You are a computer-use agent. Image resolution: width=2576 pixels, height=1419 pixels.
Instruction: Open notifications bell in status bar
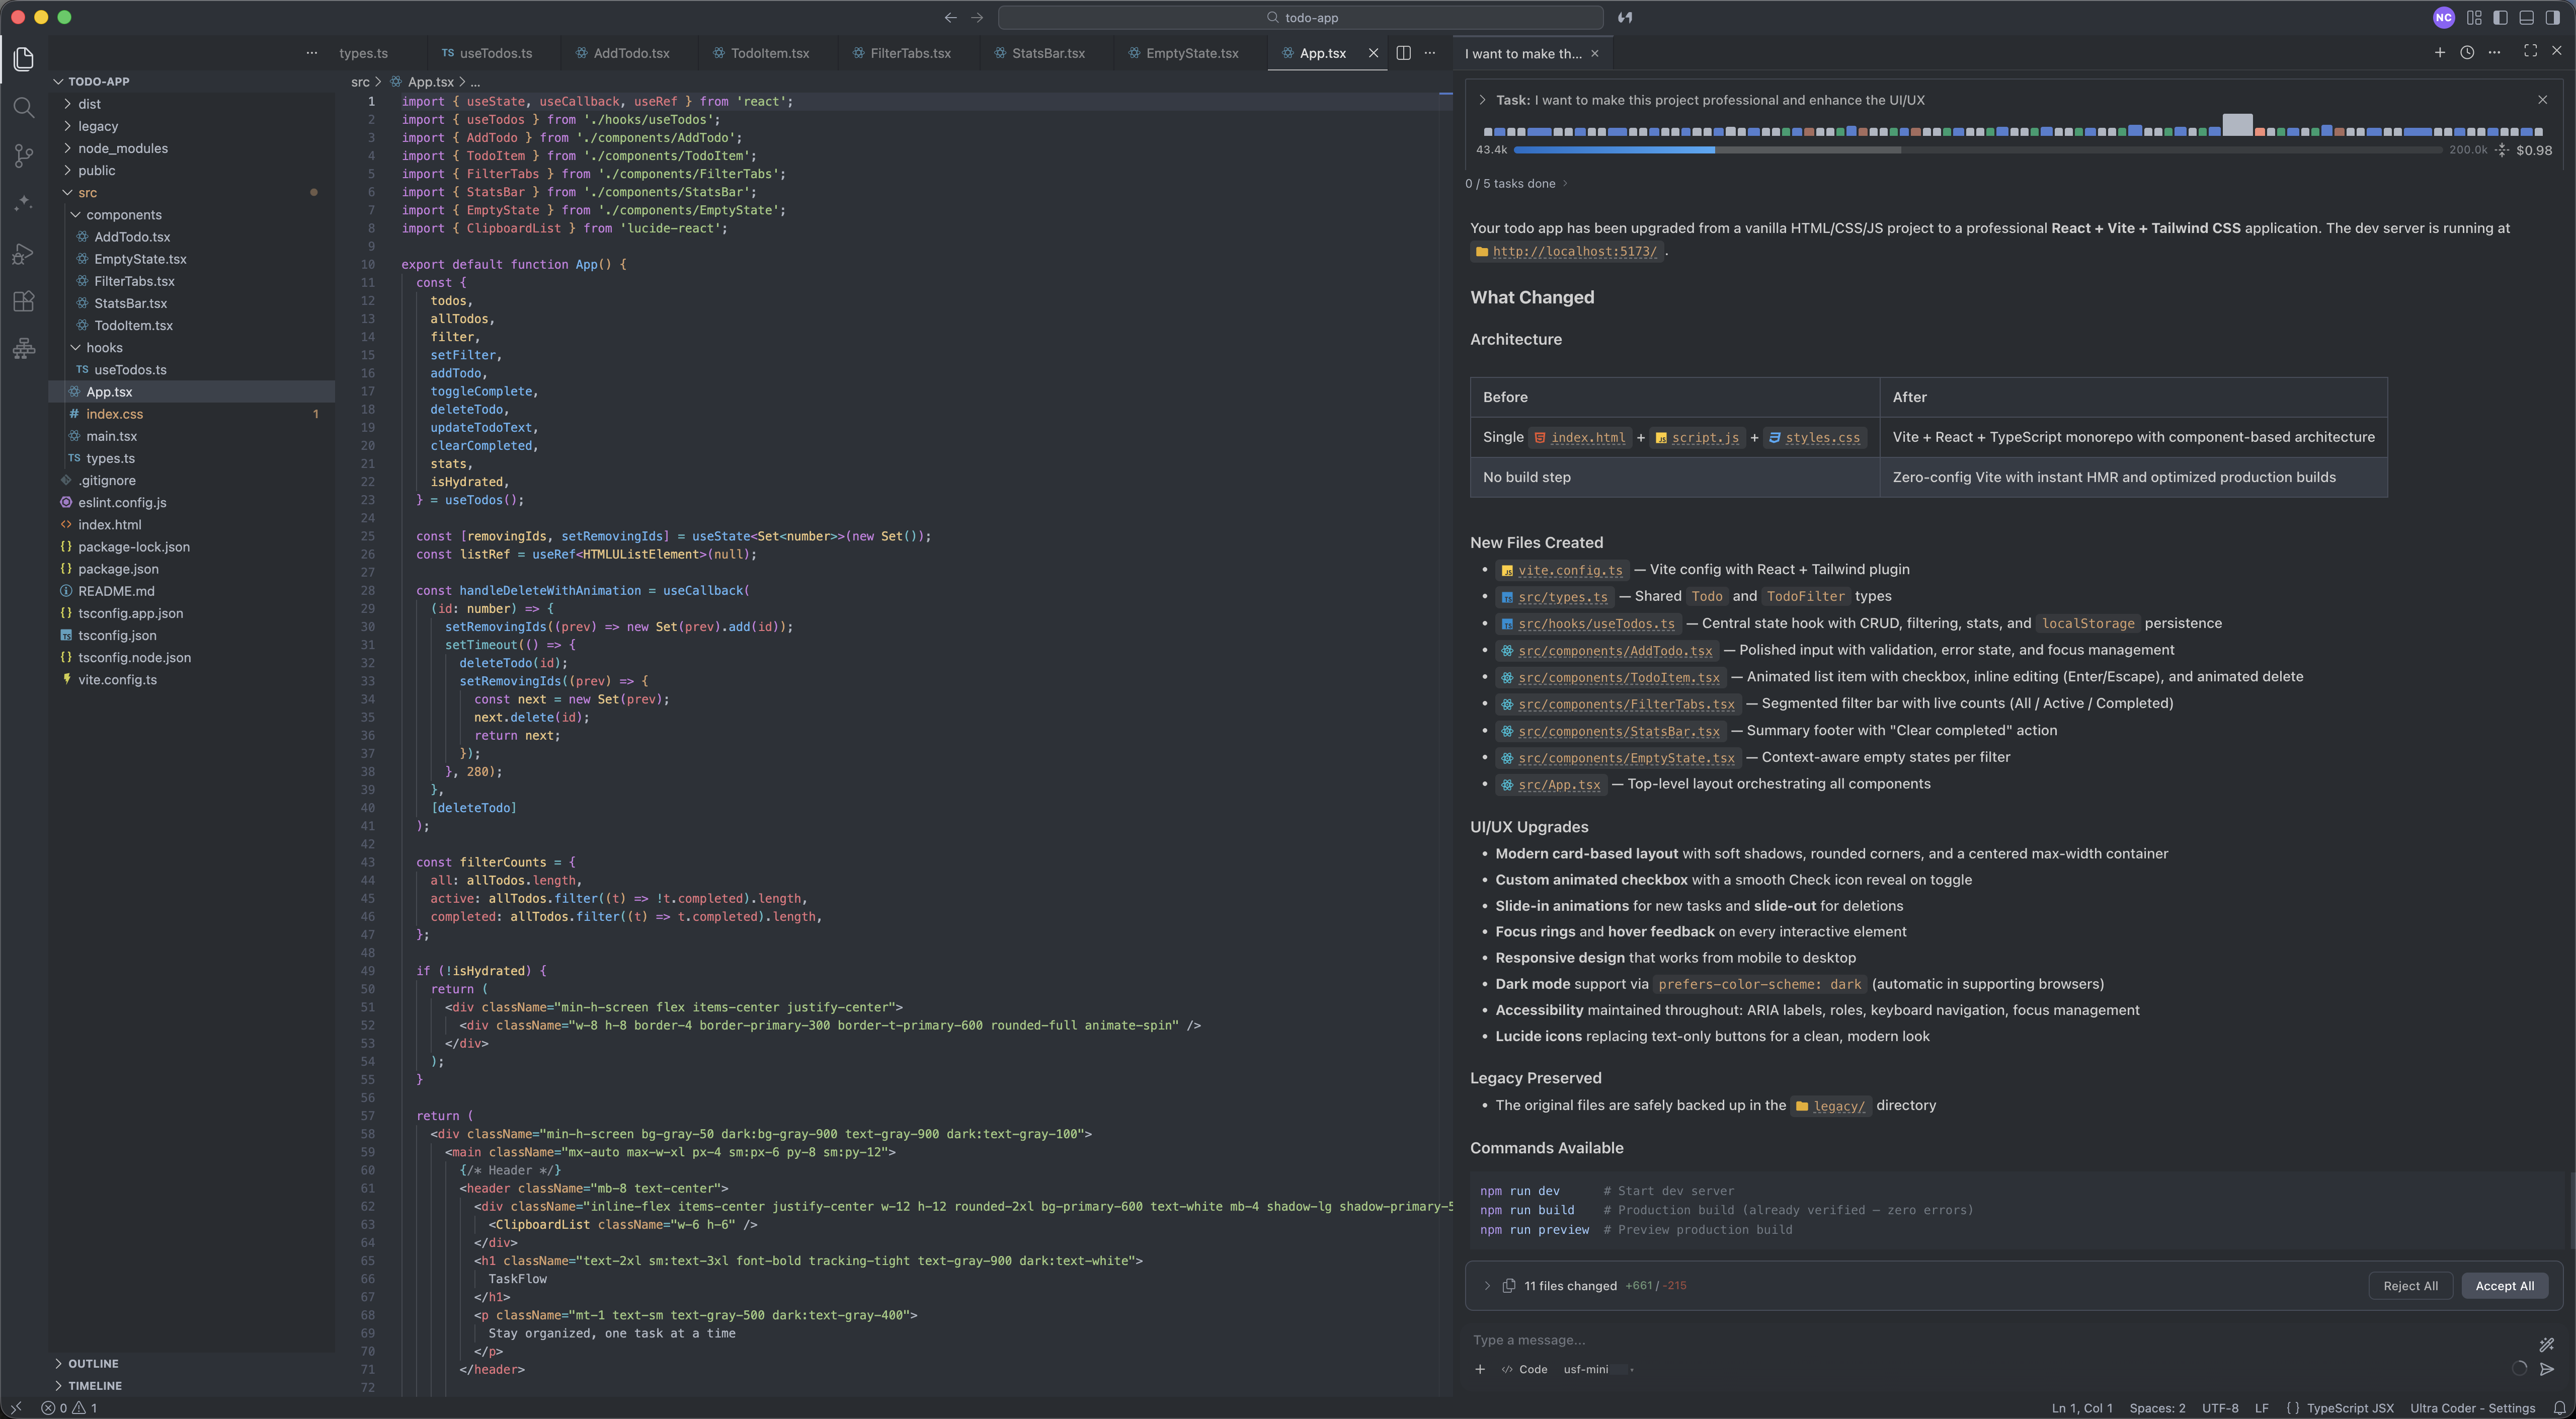2559,1408
